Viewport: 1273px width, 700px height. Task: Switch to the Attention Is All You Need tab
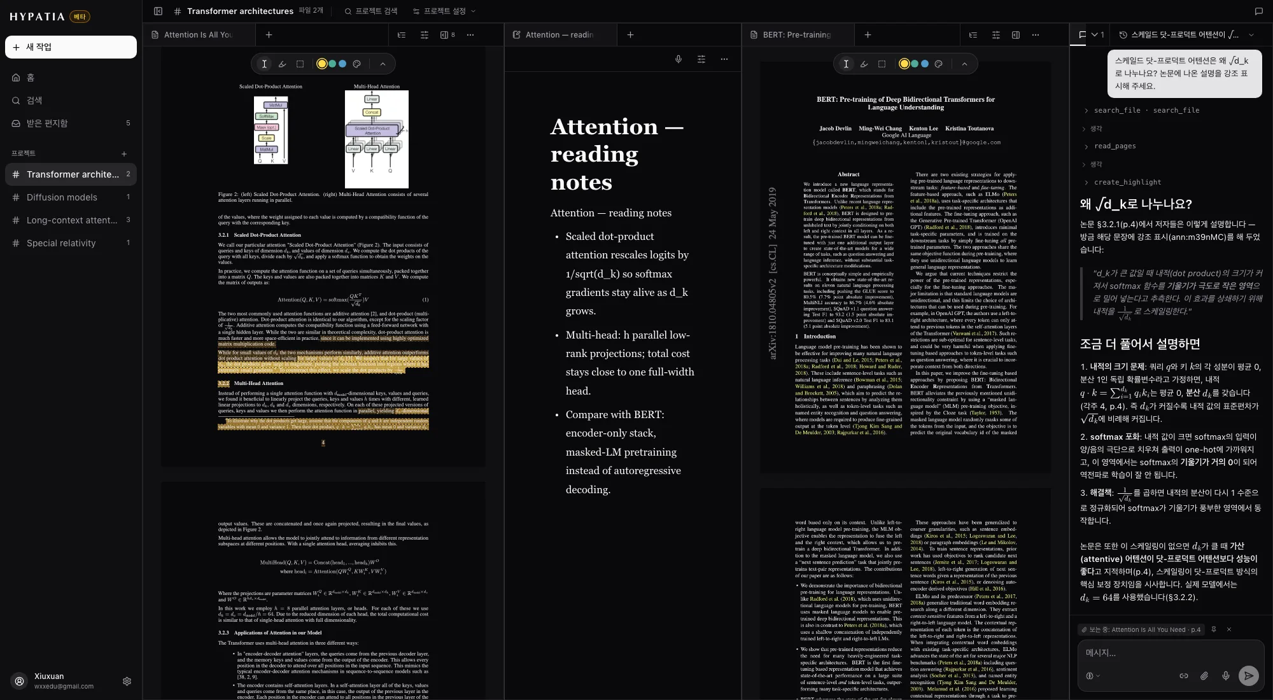(x=199, y=35)
